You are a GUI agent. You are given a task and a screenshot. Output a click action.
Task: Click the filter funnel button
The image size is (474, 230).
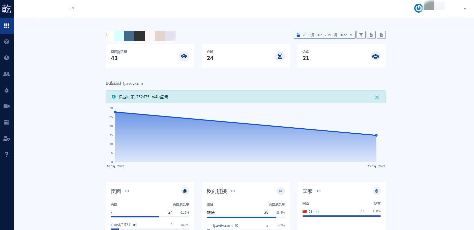(x=361, y=35)
